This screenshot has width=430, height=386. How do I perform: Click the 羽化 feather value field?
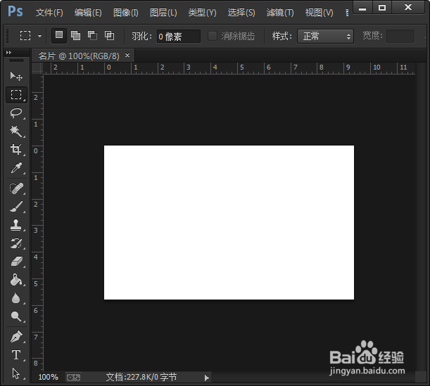179,36
